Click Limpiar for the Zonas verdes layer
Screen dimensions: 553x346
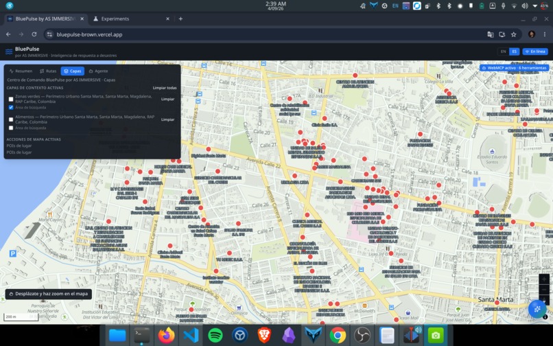point(167,100)
